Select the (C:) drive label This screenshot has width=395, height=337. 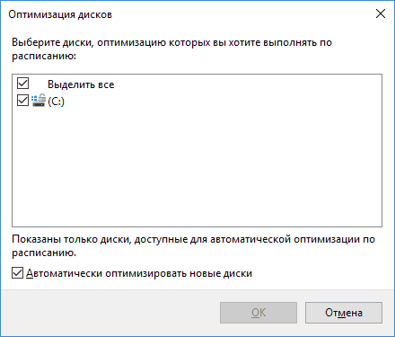click(x=56, y=102)
